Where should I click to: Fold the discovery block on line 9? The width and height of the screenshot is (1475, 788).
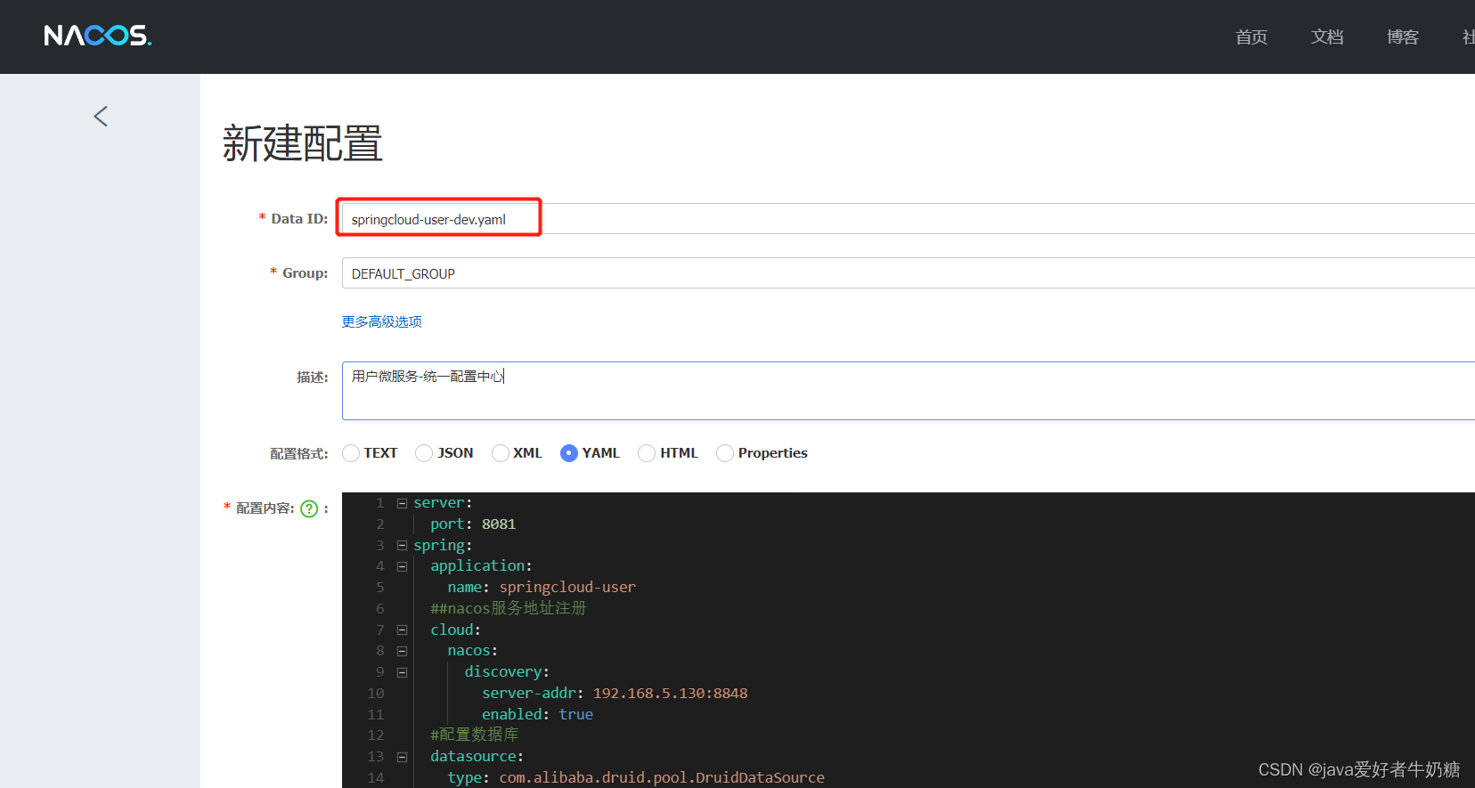tap(402, 672)
